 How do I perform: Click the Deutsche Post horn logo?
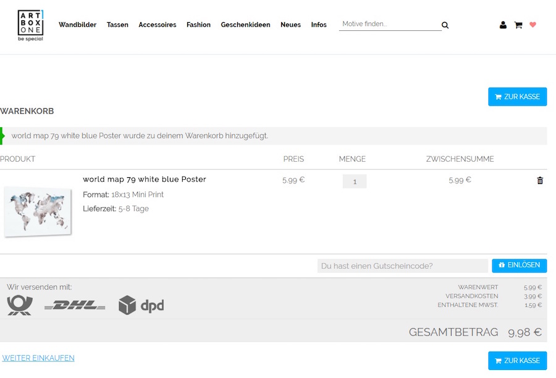coord(20,305)
